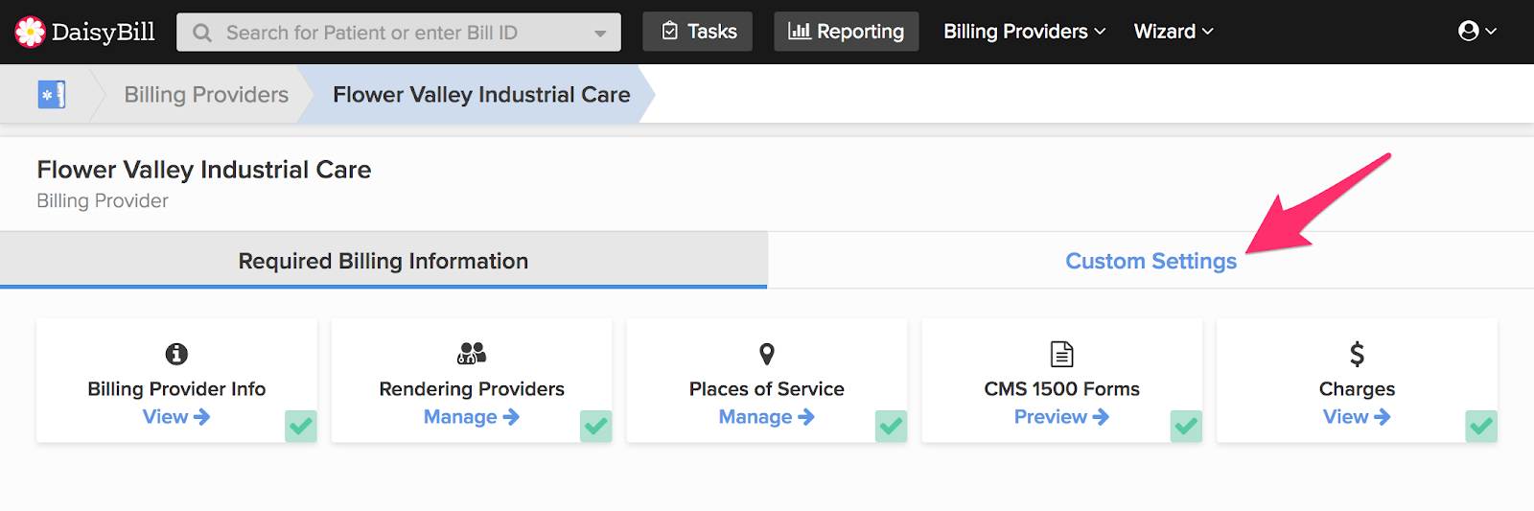Click the Reporting button
The height and width of the screenshot is (511, 1534).
click(846, 32)
